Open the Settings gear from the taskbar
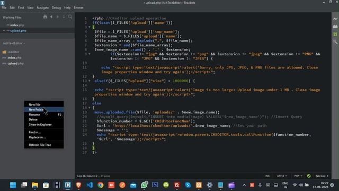The image size is (339, 191). (x=210, y=185)
